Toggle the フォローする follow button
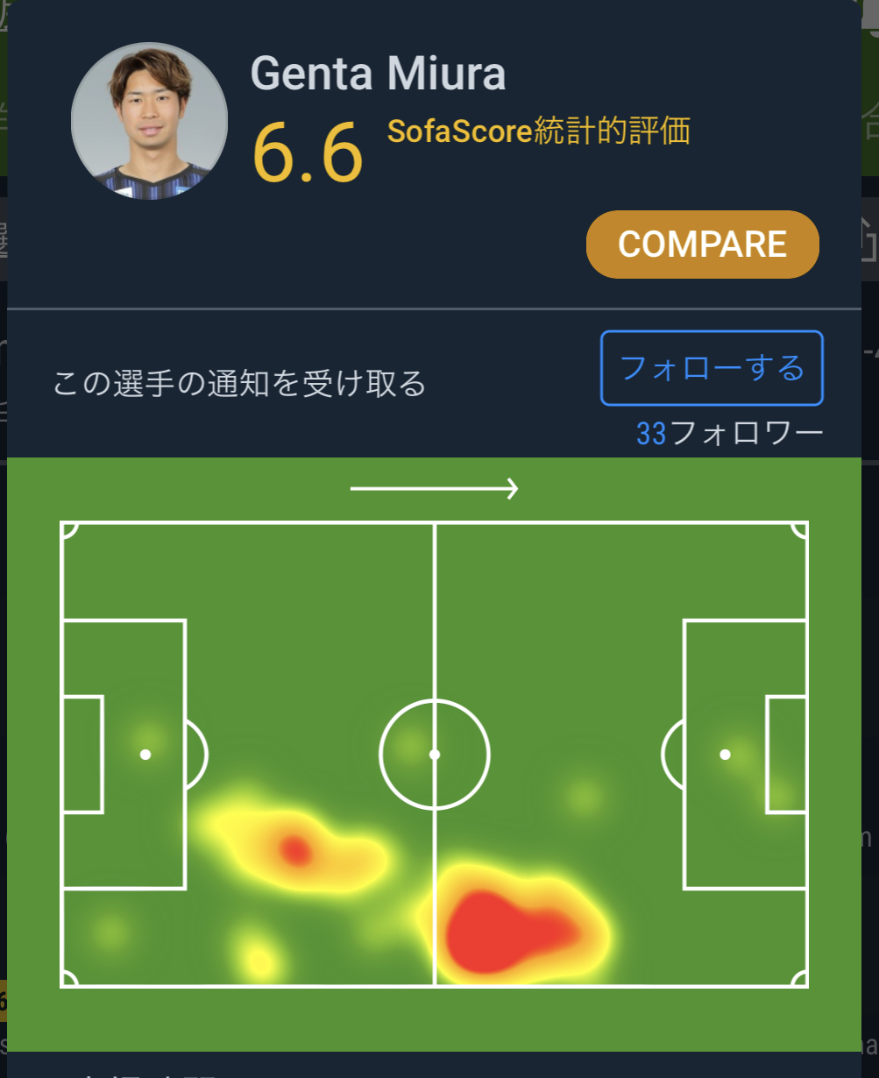This screenshot has width=879, height=1078. (711, 368)
